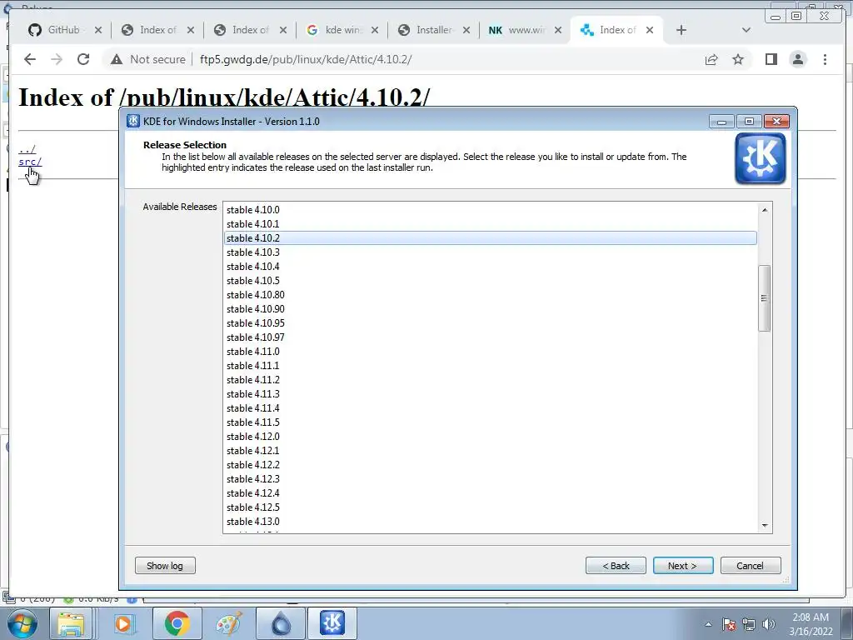Select release stable 4.11.2
The image size is (853, 640).
(x=490, y=379)
